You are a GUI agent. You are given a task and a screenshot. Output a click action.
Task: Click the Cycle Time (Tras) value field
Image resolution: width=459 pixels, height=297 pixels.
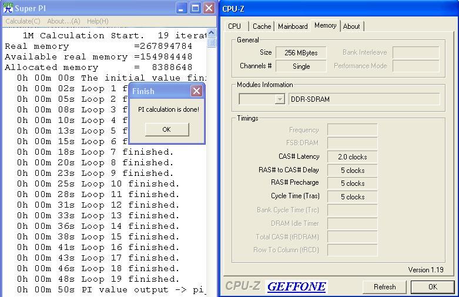(353, 197)
